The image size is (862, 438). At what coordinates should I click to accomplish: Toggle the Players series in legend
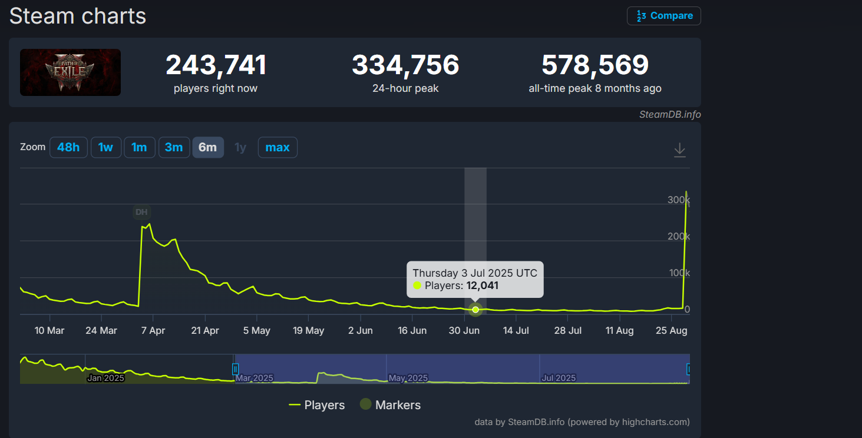tap(316, 405)
